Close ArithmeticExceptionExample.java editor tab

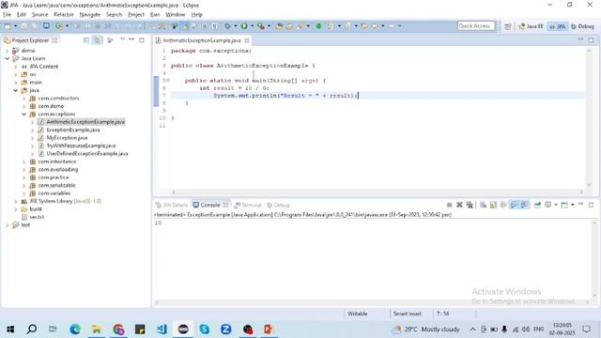[x=247, y=40]
